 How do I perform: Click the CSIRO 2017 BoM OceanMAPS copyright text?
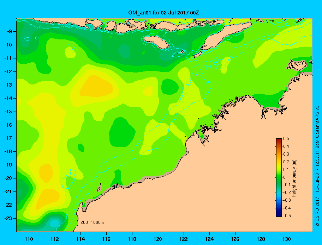pos(317,166)
